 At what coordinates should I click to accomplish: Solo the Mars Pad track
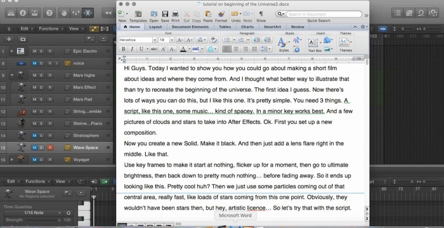pyautogui.click(x=41, y=99)
